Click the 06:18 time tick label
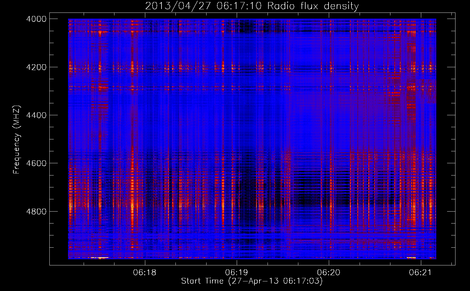Image resolution: width=470 pixels, height=291 pixels. click(x=145, y=273)
